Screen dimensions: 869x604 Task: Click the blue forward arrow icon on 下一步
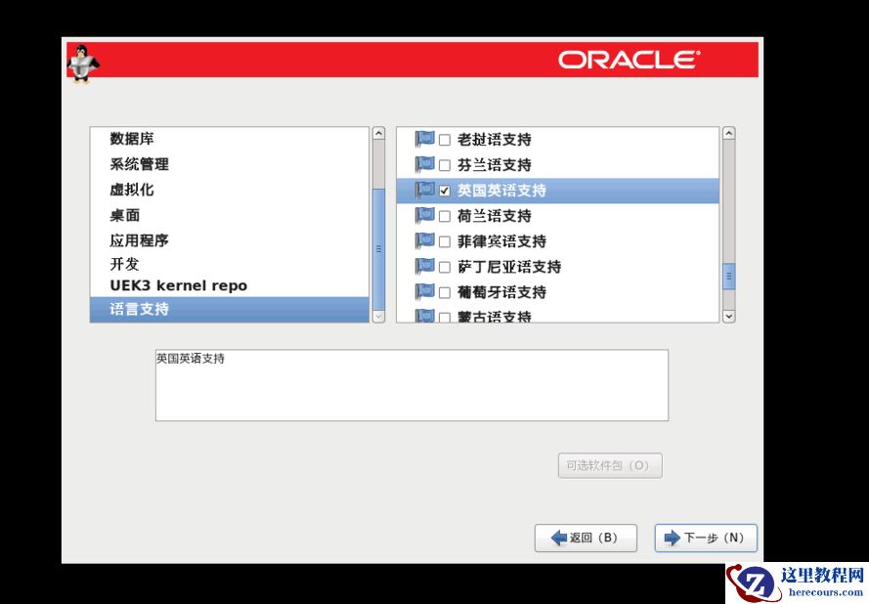[x=672, y=538]
